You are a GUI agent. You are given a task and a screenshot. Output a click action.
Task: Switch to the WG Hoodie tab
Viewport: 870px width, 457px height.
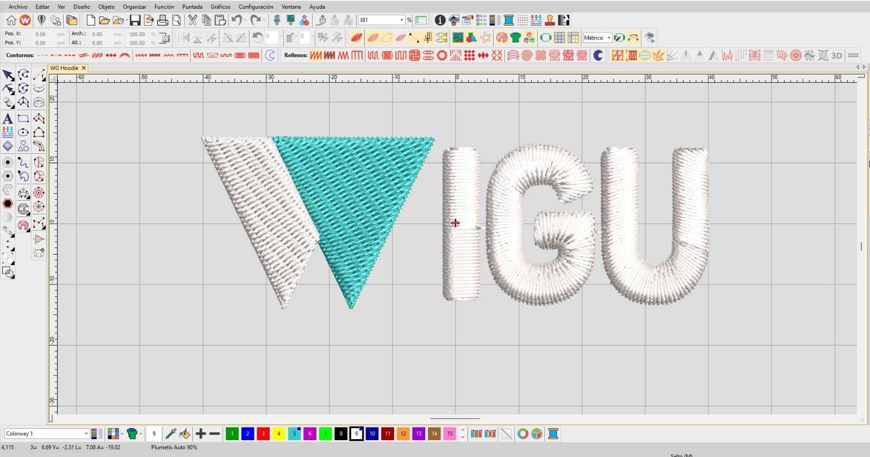point(64,68)
